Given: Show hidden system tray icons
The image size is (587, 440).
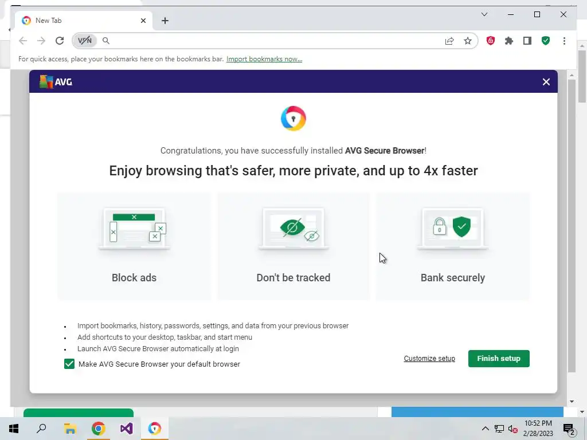Looking at the screenshot, I should point(485,429).
